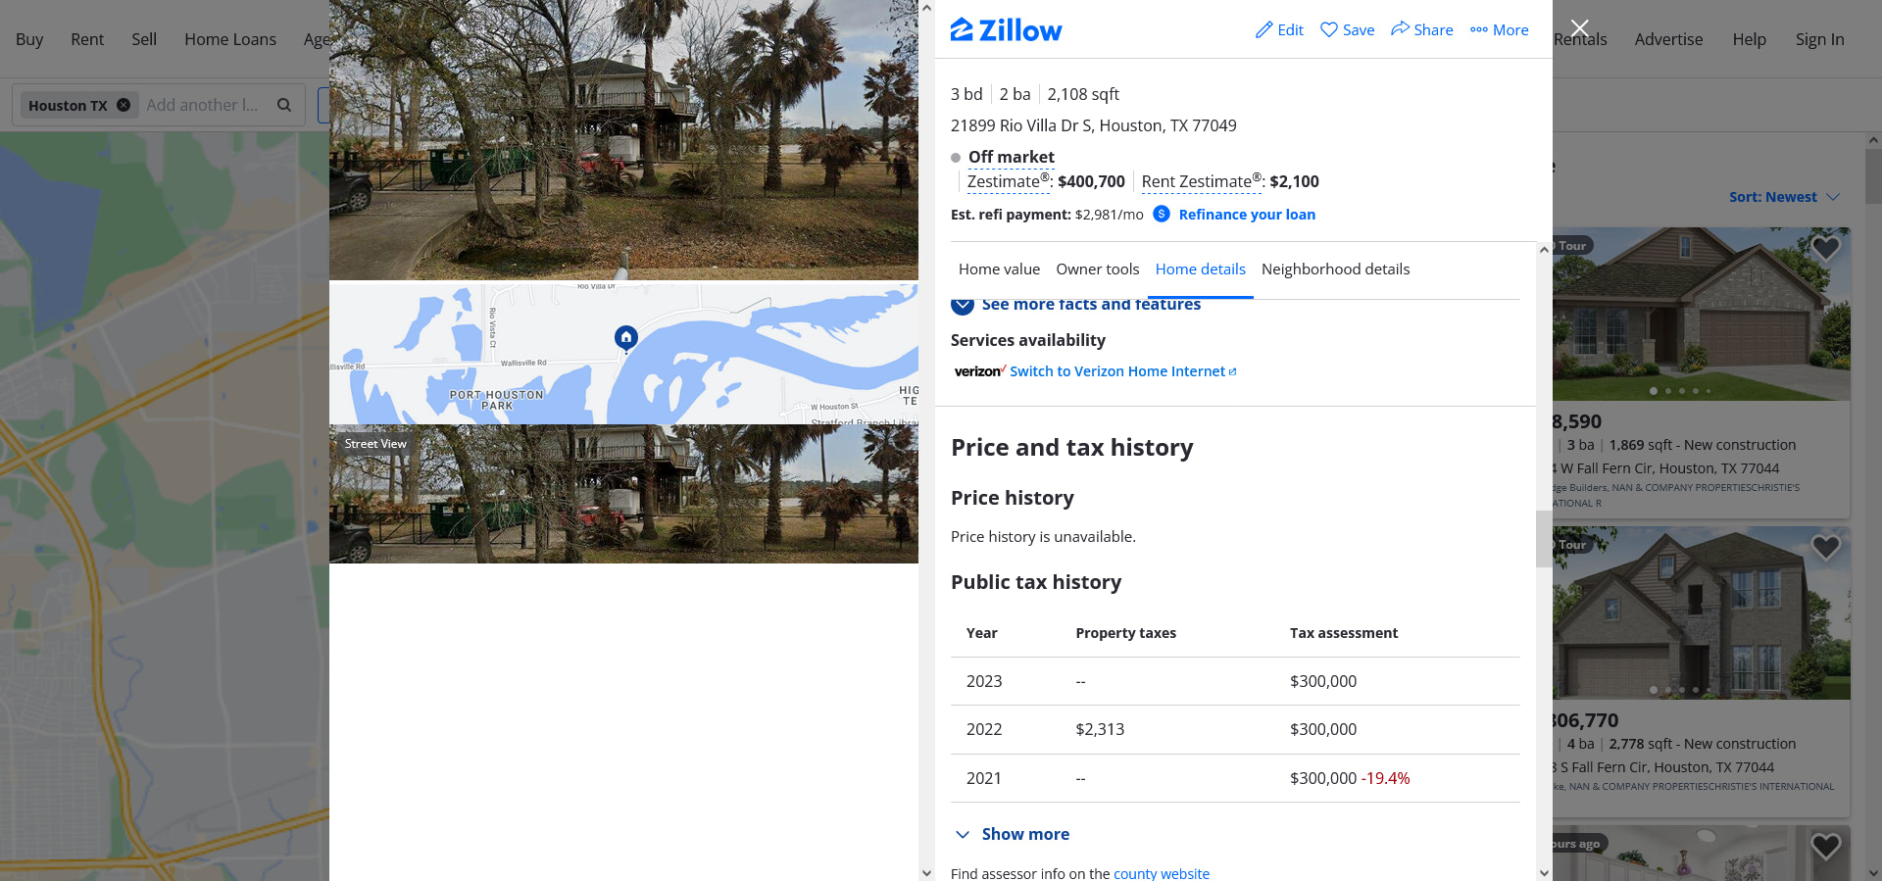1882x881 pixels.
Task: Favorite the third listing heart
Action: [1824, 846]
